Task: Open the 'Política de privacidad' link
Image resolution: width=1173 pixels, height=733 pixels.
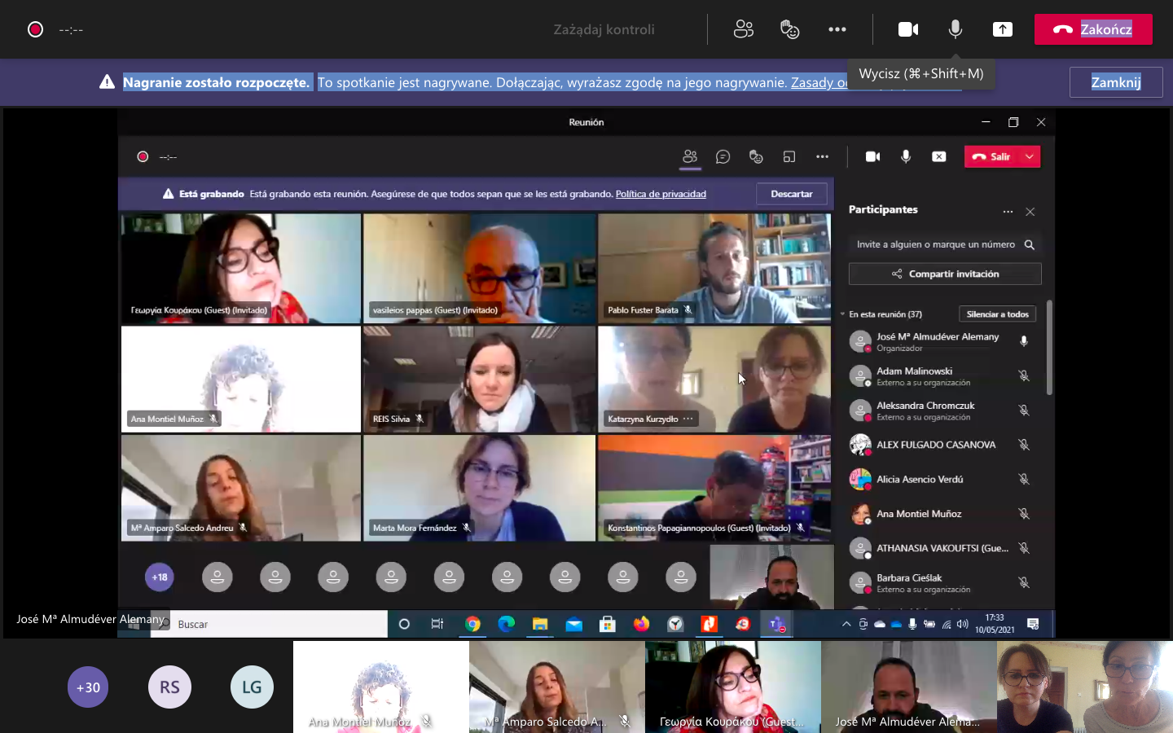Action: coord(660,194)
